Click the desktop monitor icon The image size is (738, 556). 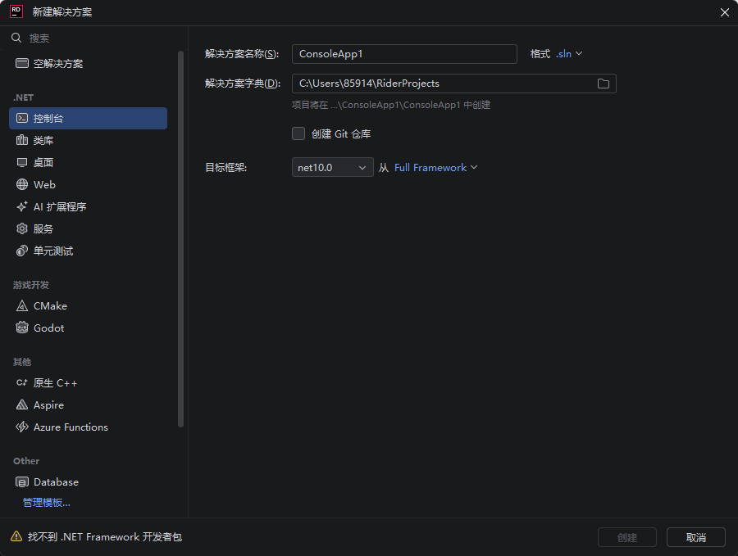tap(21, 162)
